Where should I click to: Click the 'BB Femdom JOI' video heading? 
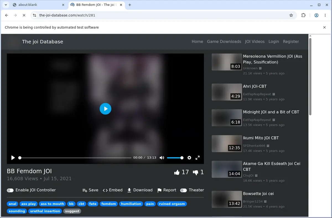[x=29, y=171]
